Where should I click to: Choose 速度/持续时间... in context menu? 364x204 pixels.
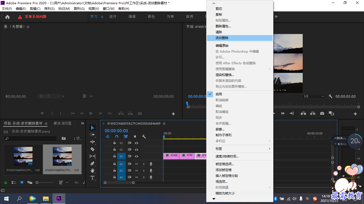(x=240, y=156)
